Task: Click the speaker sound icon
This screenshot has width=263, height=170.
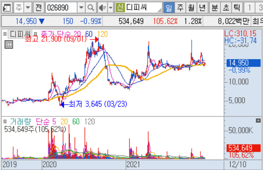Action: tap(102, 8)
